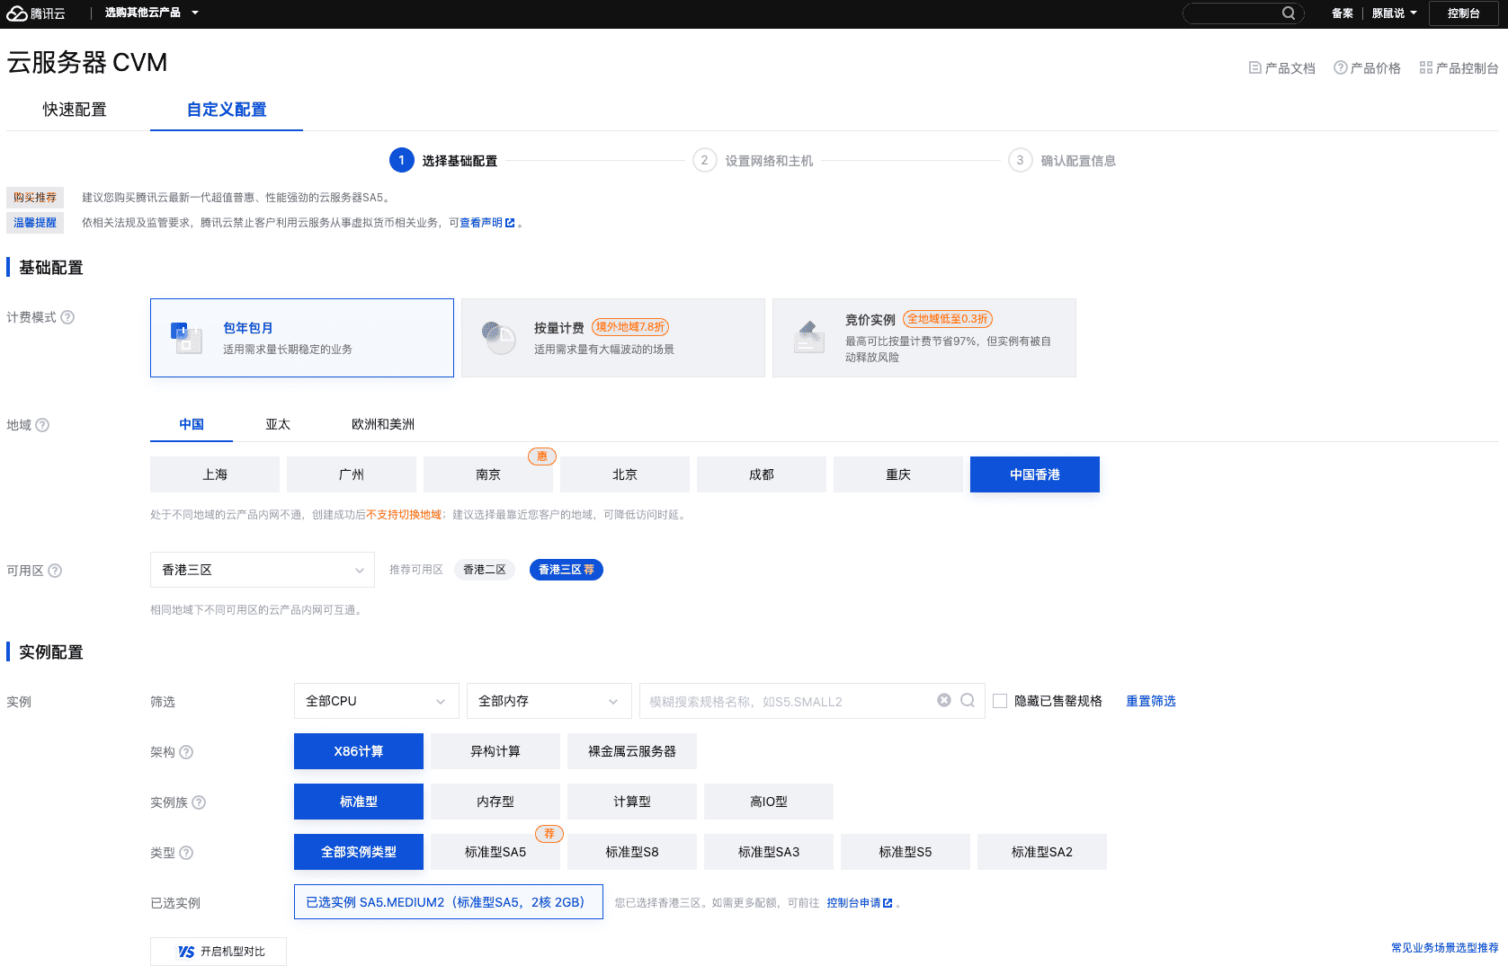Open the 全部CPU dropdown
This screenshot has width=1508, height=966.
coord(375,701)
